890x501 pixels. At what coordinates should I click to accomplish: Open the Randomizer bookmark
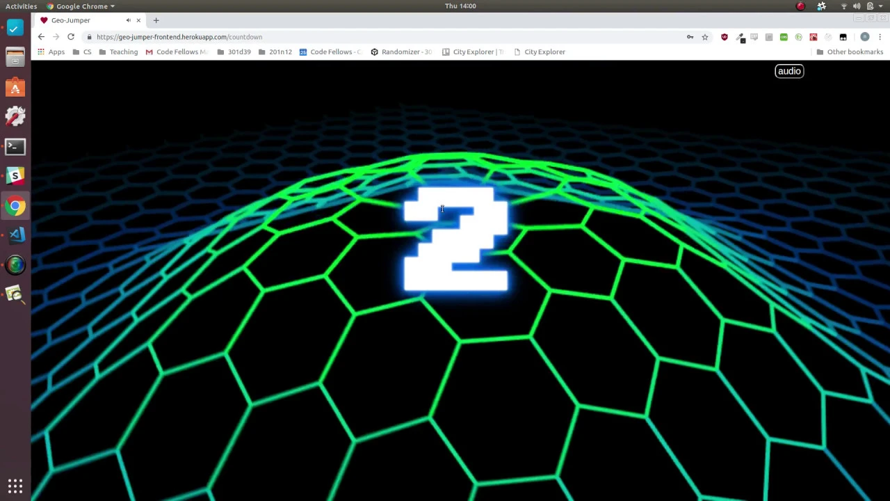point(401,51)
